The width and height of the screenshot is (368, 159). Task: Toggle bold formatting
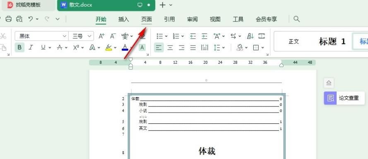pos(19,48)
